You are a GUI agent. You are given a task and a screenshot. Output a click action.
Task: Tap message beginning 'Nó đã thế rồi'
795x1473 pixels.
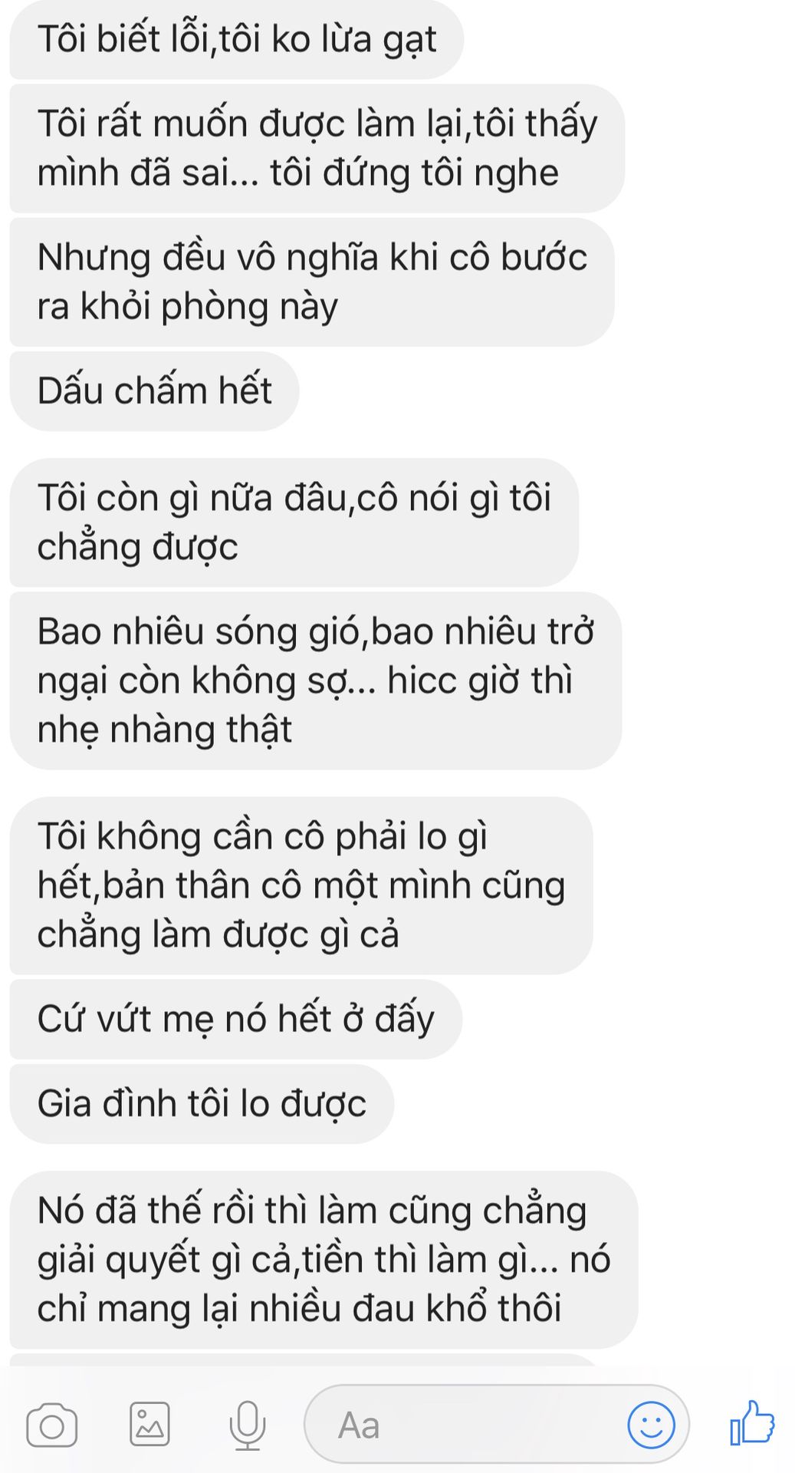(324, 1259)
